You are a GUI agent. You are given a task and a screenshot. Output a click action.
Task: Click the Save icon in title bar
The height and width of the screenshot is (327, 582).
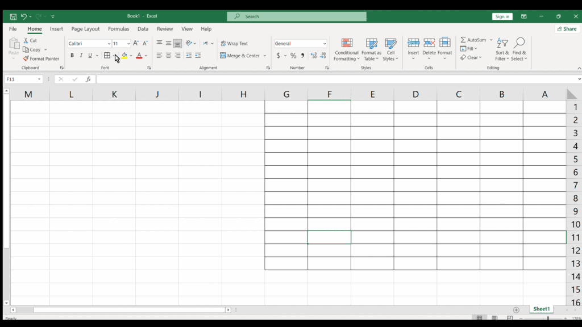(x=13, y=16)
